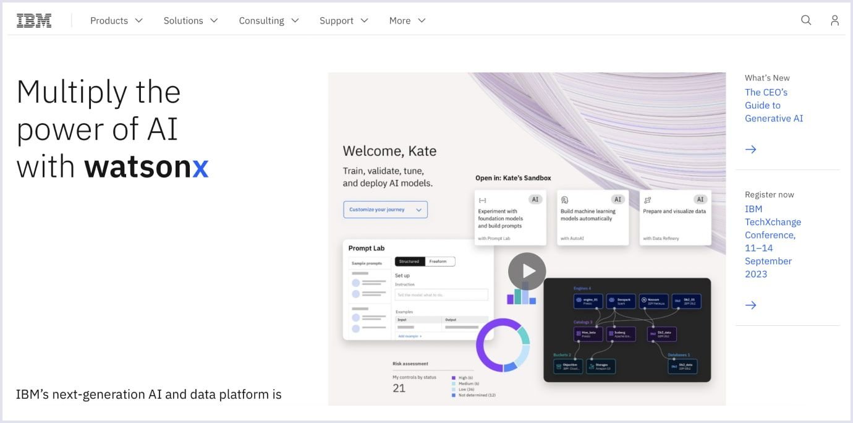The image size is (853, 423).
Task: Open IBM TechXchange Conference link
Action: [x=773, y=241]
